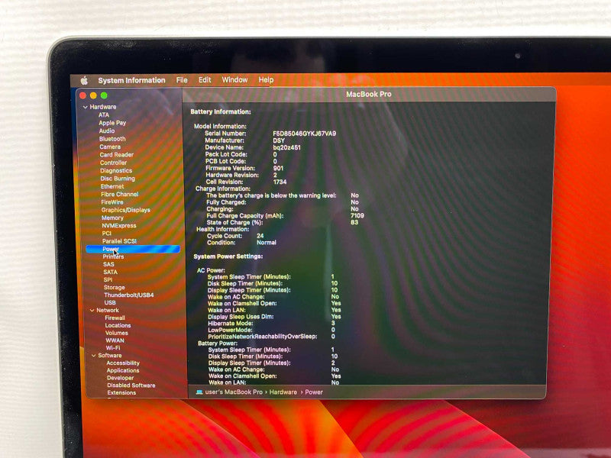Select Memory in the sidebar

click(x=112, y=218)
